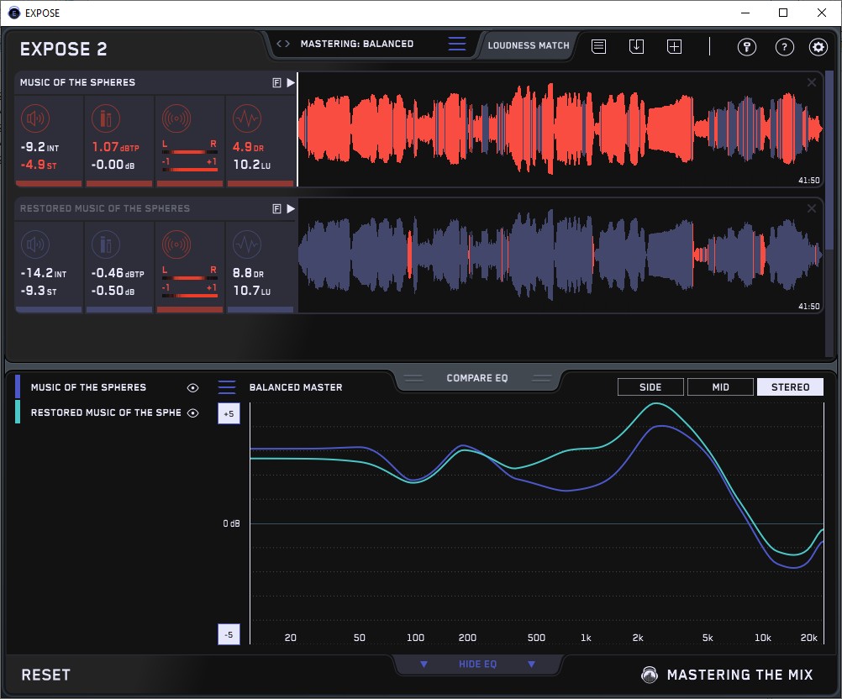Toggle visibility of Restored Music EQ curve
Viewport: 842px width, 699px height.
pyautogui.click(x=193, y=413)
